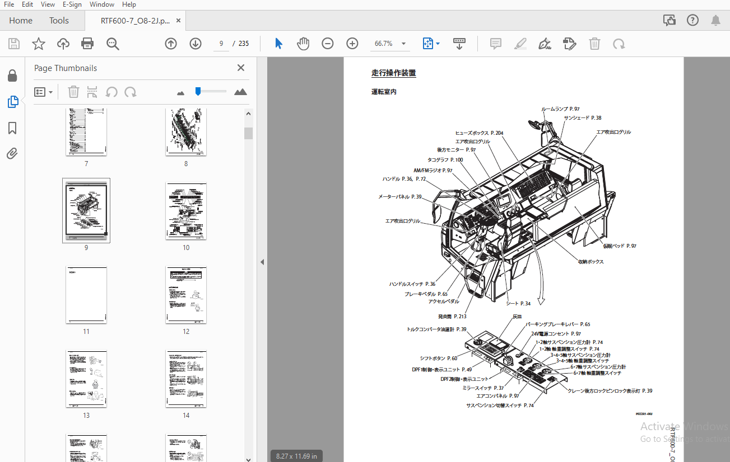Open the Window menu
This screenshot has width=730, height=462.
point(102,4)
